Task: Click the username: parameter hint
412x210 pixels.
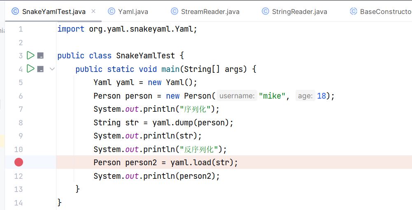Action: point(237,96)
